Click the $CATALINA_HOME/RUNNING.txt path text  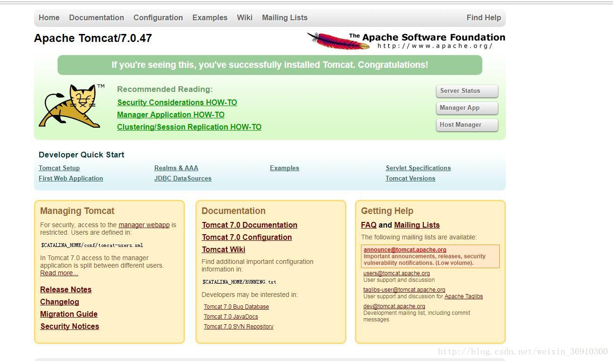239,282
